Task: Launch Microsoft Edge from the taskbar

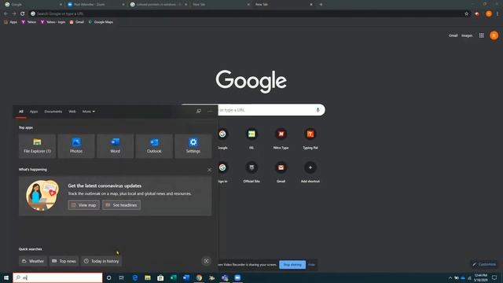Action: click(x=134, y=277)
